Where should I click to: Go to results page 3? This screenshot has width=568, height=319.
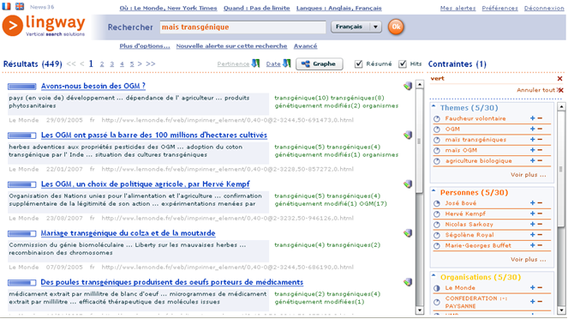tap(112, 64)
